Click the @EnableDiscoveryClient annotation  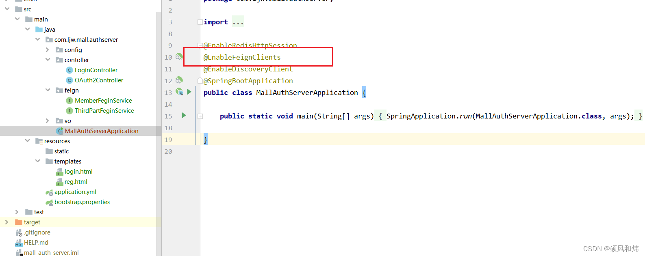(x=248, y=69)
